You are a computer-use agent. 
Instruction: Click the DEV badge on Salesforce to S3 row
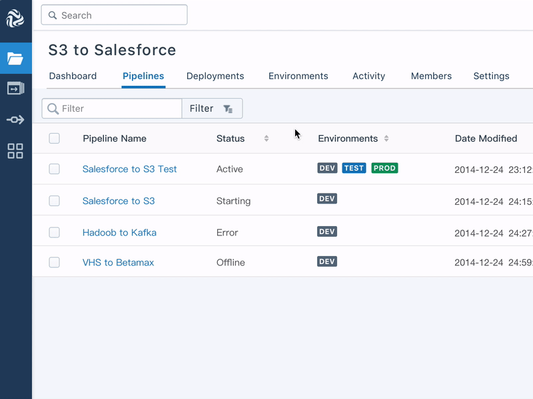[327, 198]
